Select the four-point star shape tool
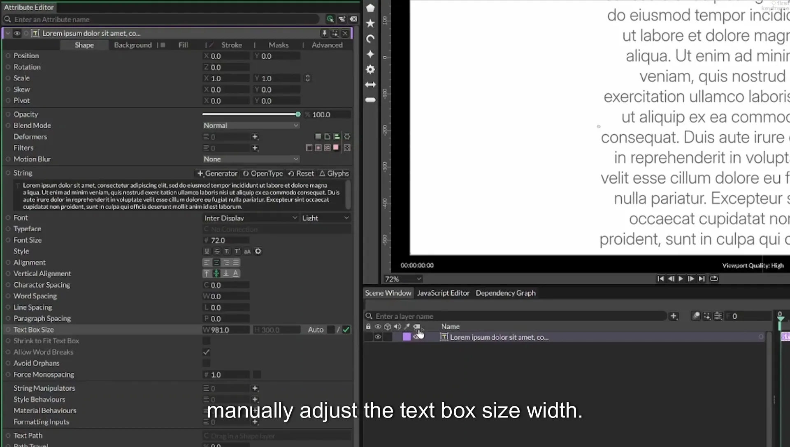The width and height of the screenshot is (790, 447). [370, 54]
